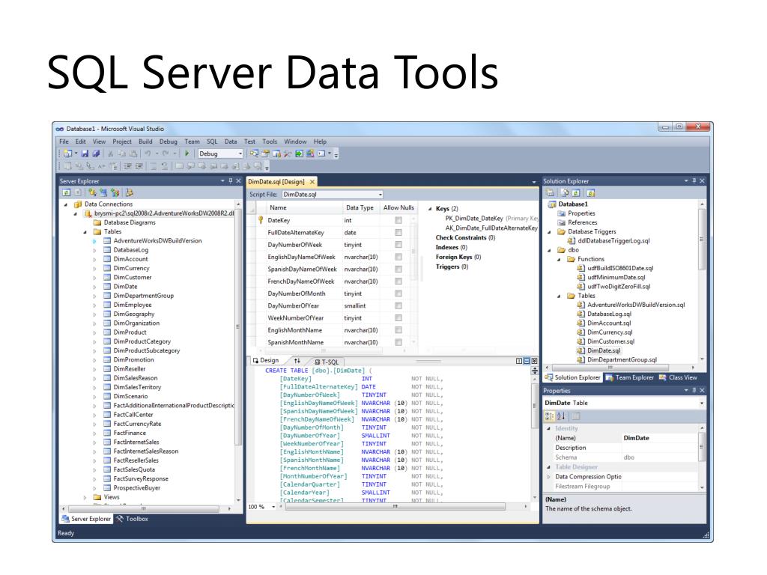Toggle Allow Nulls for WeekNumberOfYear column
The height and width of the screenshot is (575, 767).
tap(398, 317)
